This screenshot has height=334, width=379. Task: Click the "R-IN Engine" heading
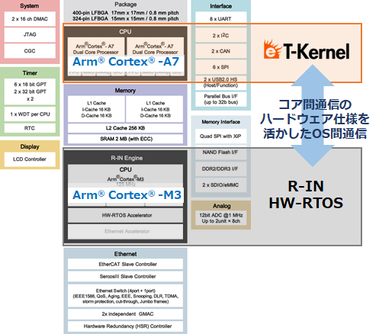pos(127,158)
